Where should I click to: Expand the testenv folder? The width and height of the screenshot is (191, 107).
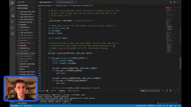(x=22, y=69)
